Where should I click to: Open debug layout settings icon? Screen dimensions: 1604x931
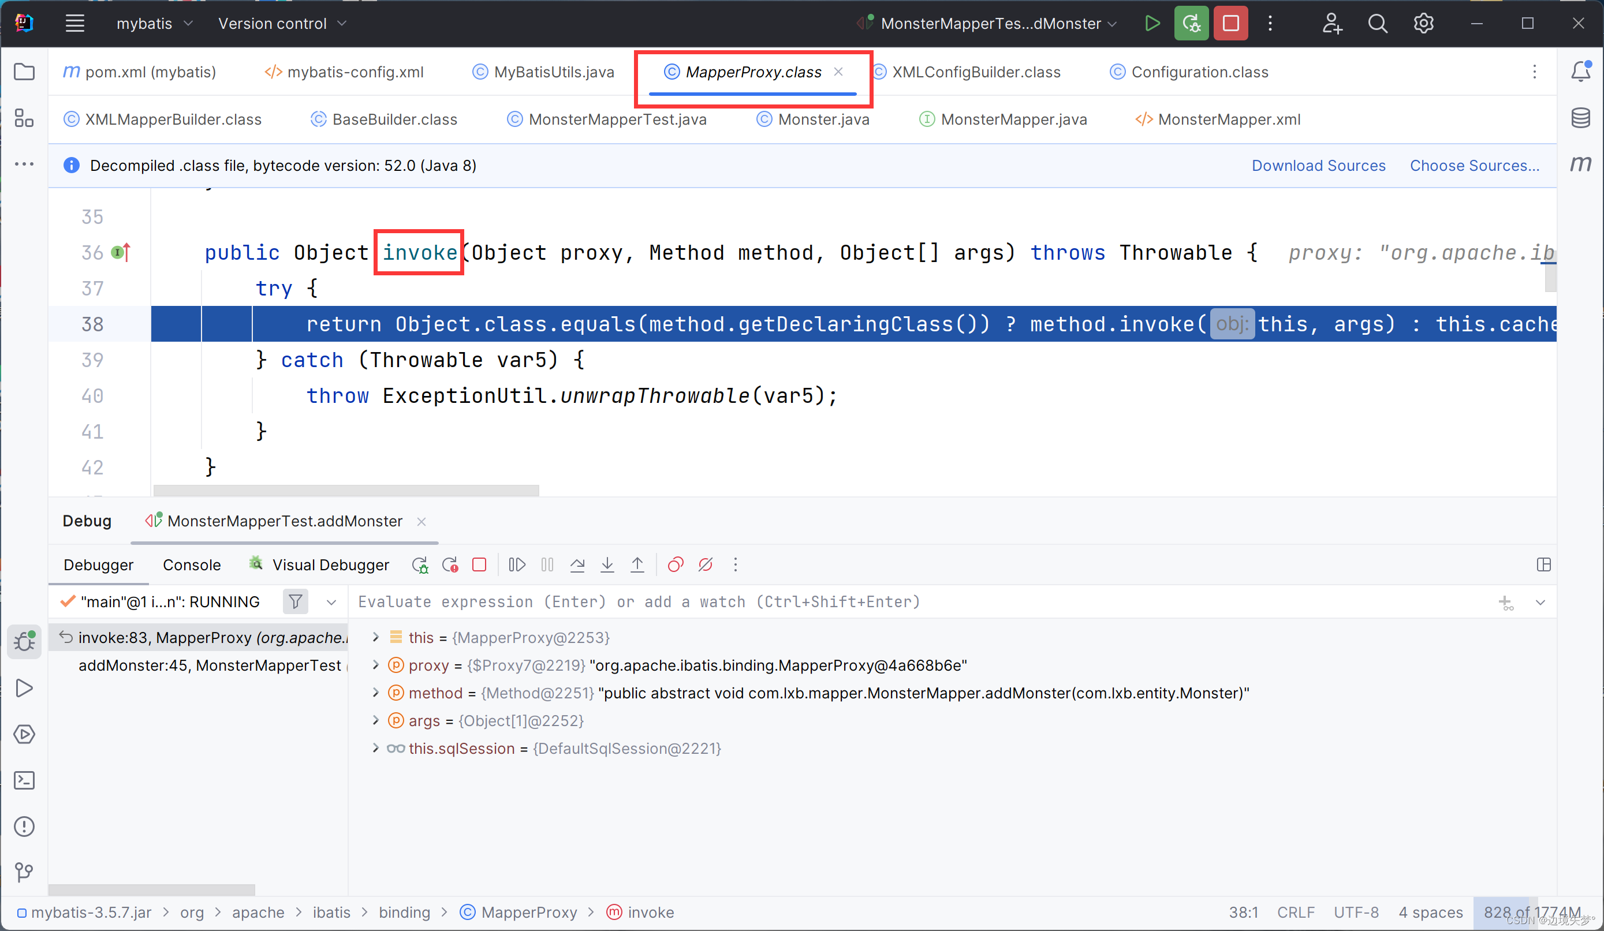pyautogui.click(x=1543, y=564)
